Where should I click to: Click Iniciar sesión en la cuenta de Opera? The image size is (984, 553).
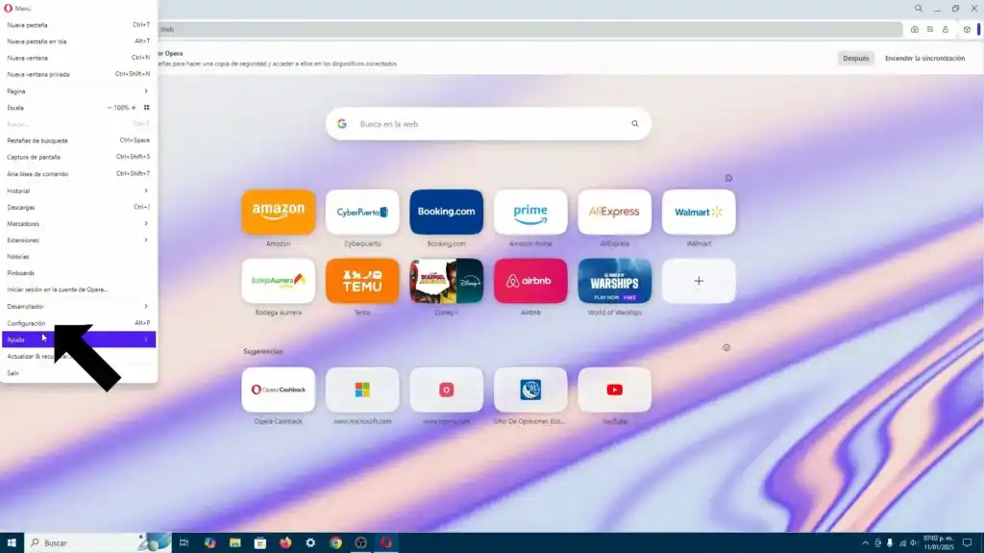[x=79, y=289]
